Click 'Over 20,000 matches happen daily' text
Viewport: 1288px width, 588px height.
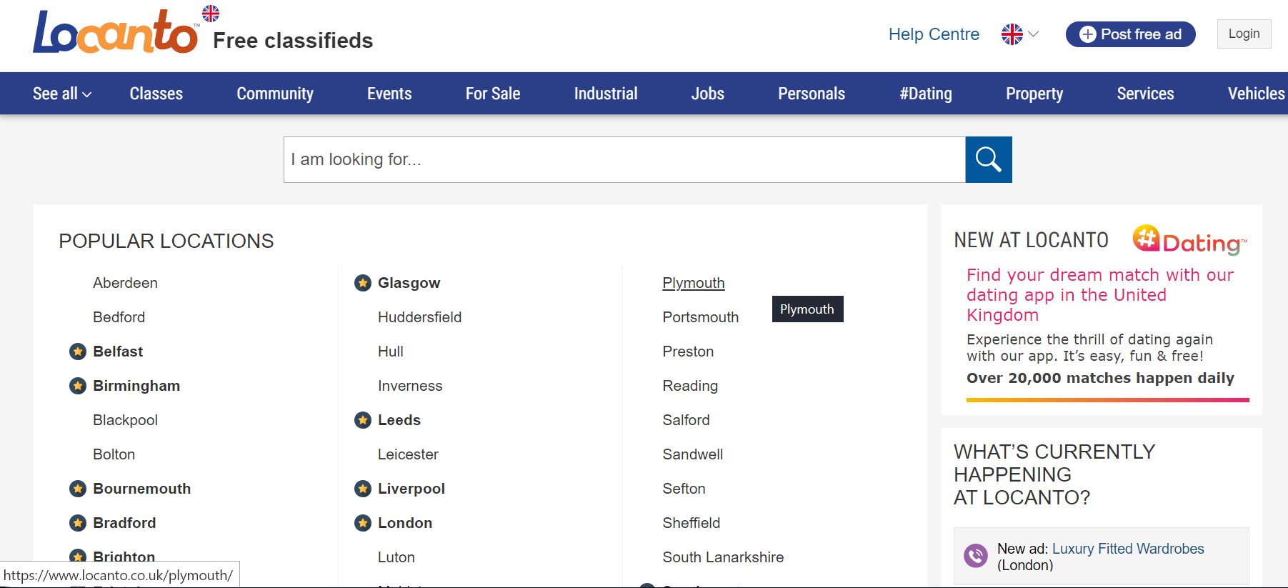[1100, 378]
